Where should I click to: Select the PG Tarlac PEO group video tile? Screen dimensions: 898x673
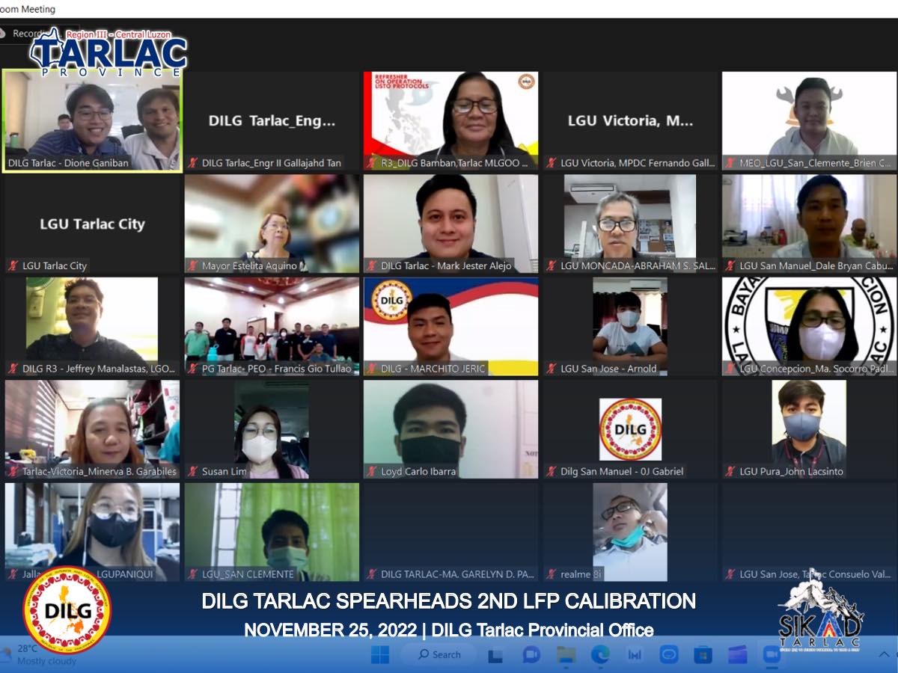272,327
